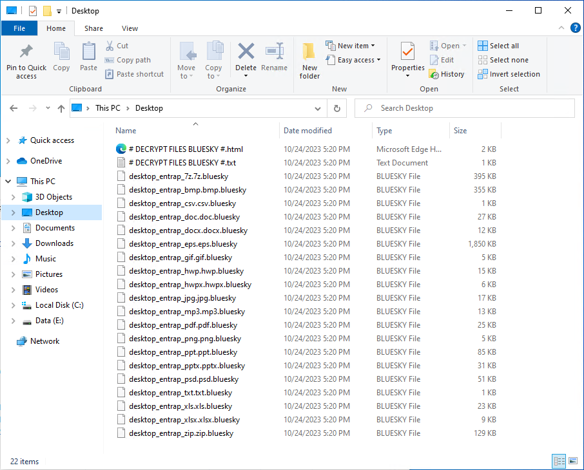Viewport: 584px width, 470px height.
Task: Click Paste shortcut command
Action: click(134, 74)
